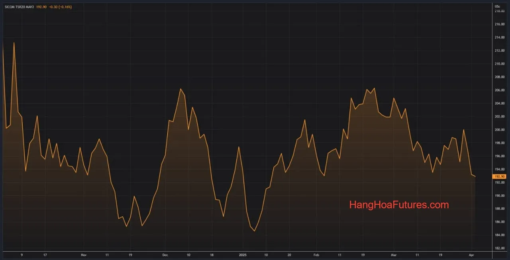Select the Mar label on time axis
The height and width of the screenshot is (260, 510).
[x=394, y=254]
